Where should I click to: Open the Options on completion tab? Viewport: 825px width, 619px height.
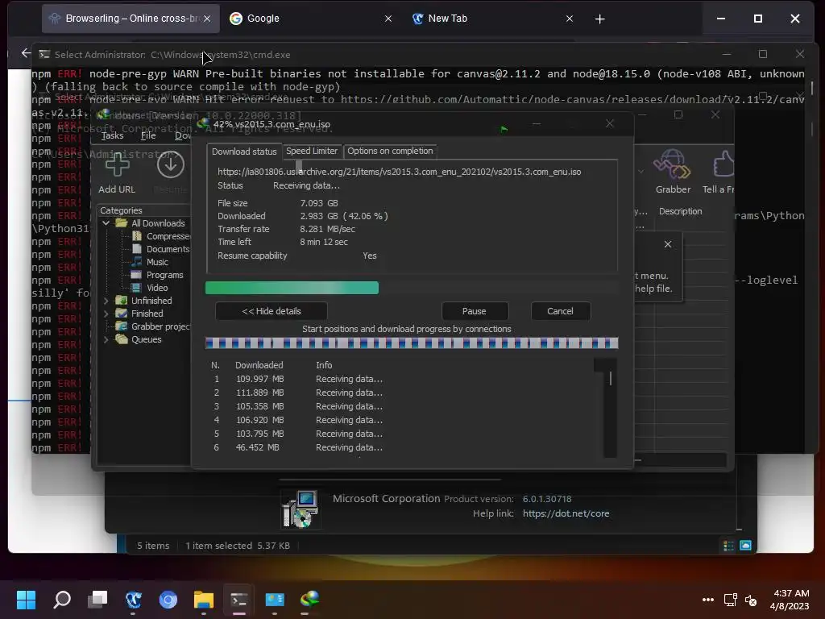click(x=390, y=151)
